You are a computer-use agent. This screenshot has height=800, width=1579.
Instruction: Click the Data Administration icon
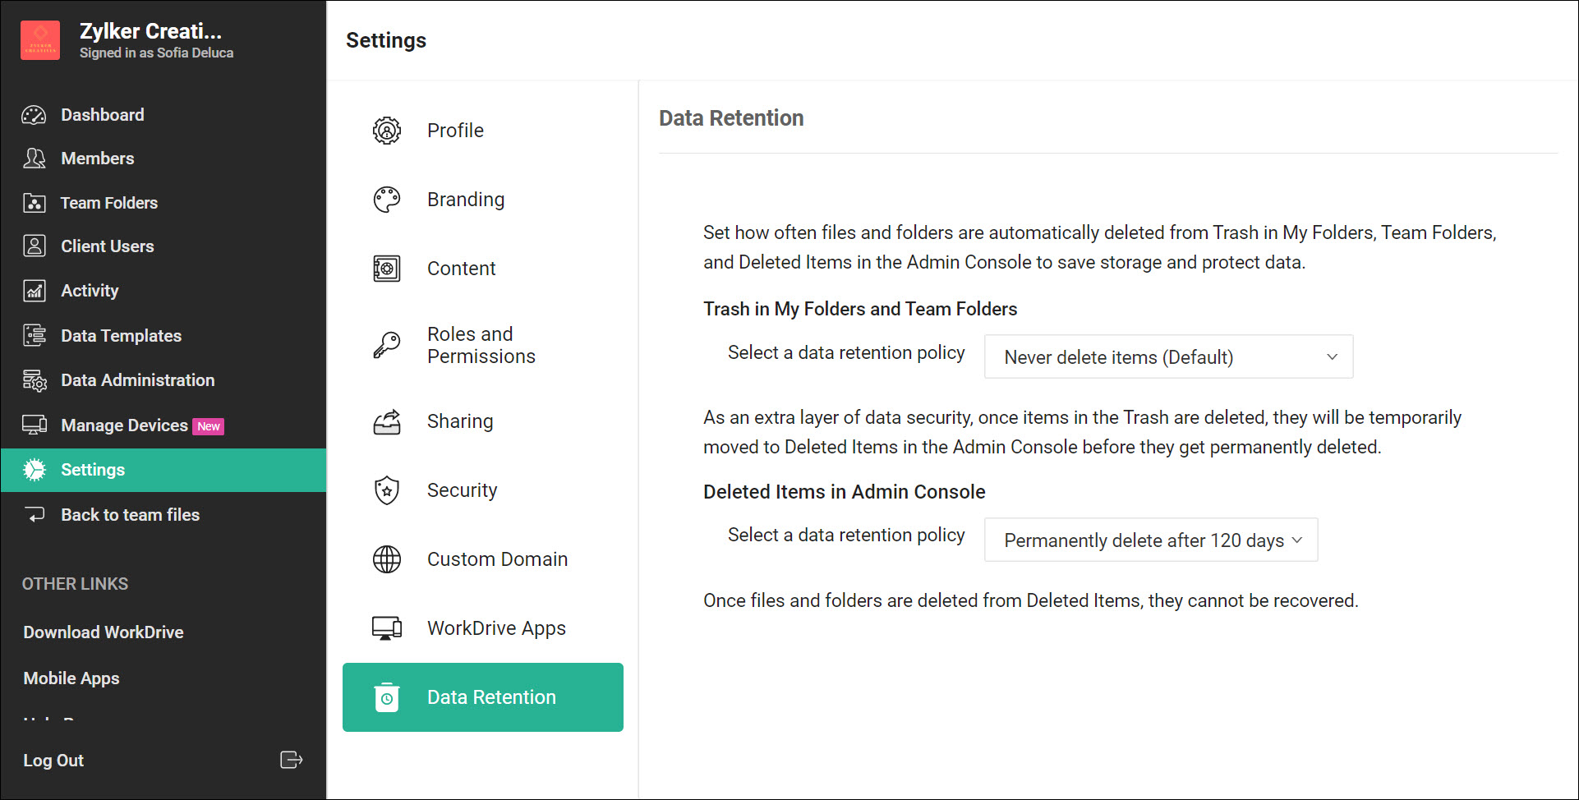point(34,380)
